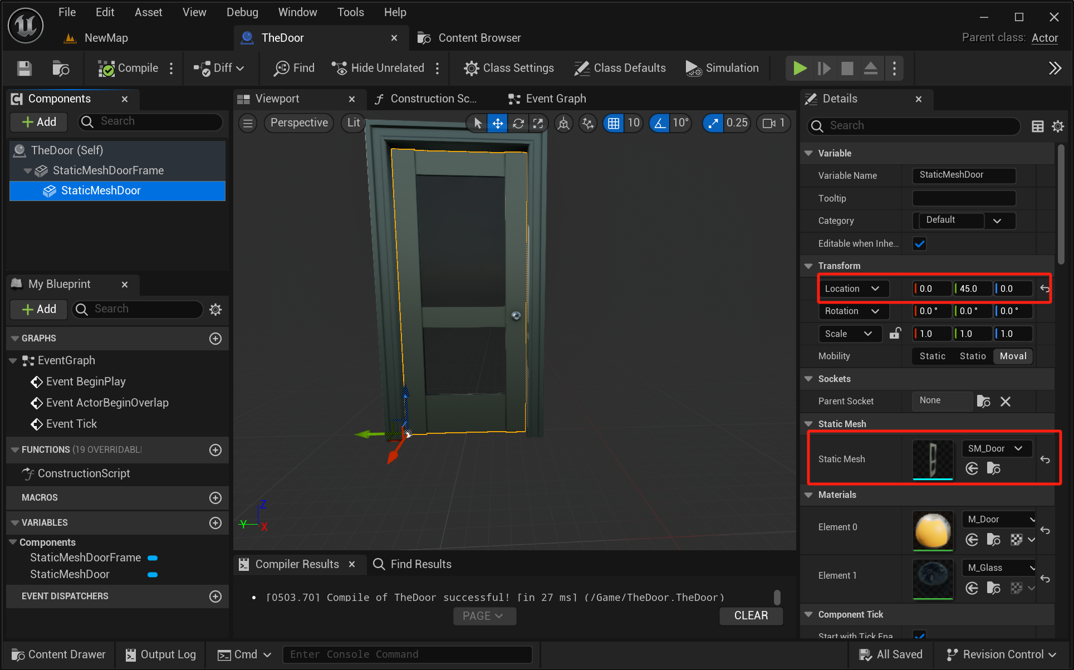1074x670 pixels.
Task: Open Class Settings
Action: (509, 68)
